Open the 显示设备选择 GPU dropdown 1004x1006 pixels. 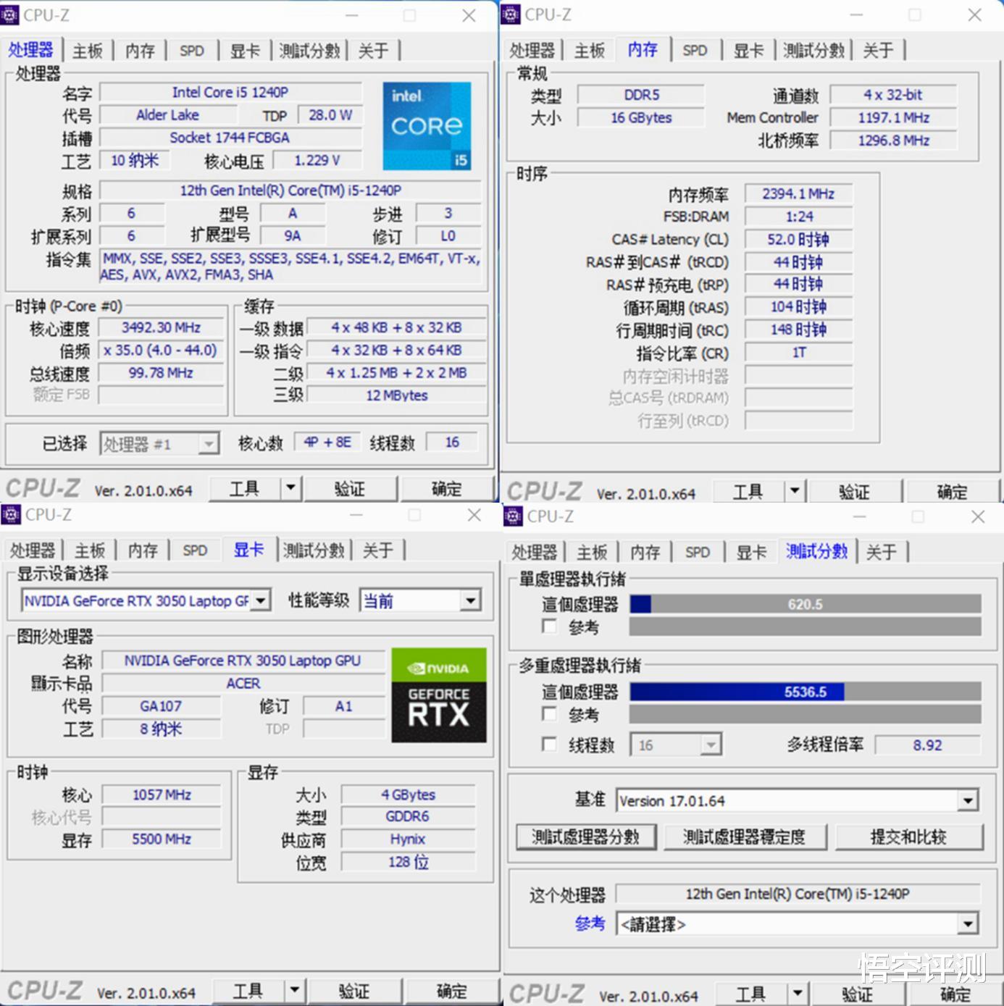click(x=259, y=600)
